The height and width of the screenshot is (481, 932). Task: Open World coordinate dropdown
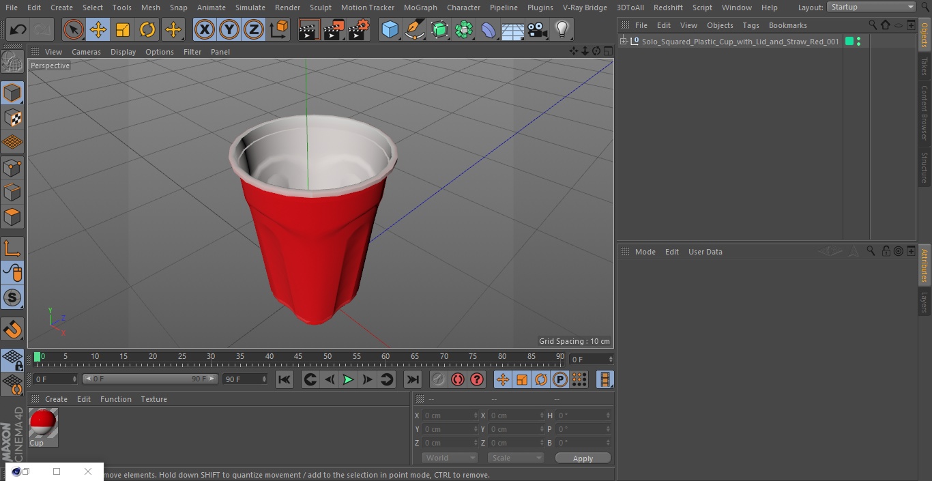point(450,458)
